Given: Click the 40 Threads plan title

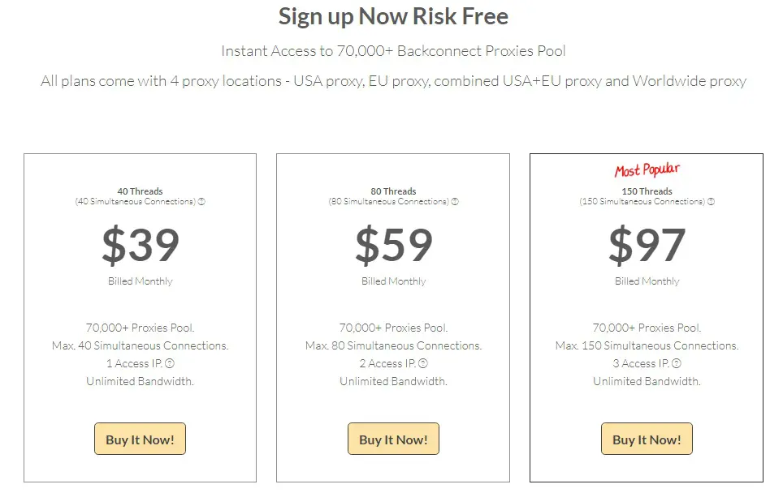Looking at the screenshot, I should tap(140, 192).
